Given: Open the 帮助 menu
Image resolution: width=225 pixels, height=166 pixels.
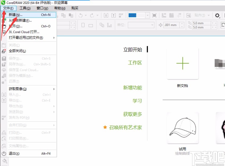Looking at the screenshot, I should pos(60,8).
